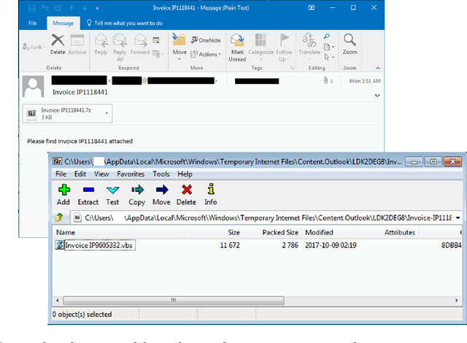
Task: Open the Info icon in 7-Zip
Action: coord(210,193)
